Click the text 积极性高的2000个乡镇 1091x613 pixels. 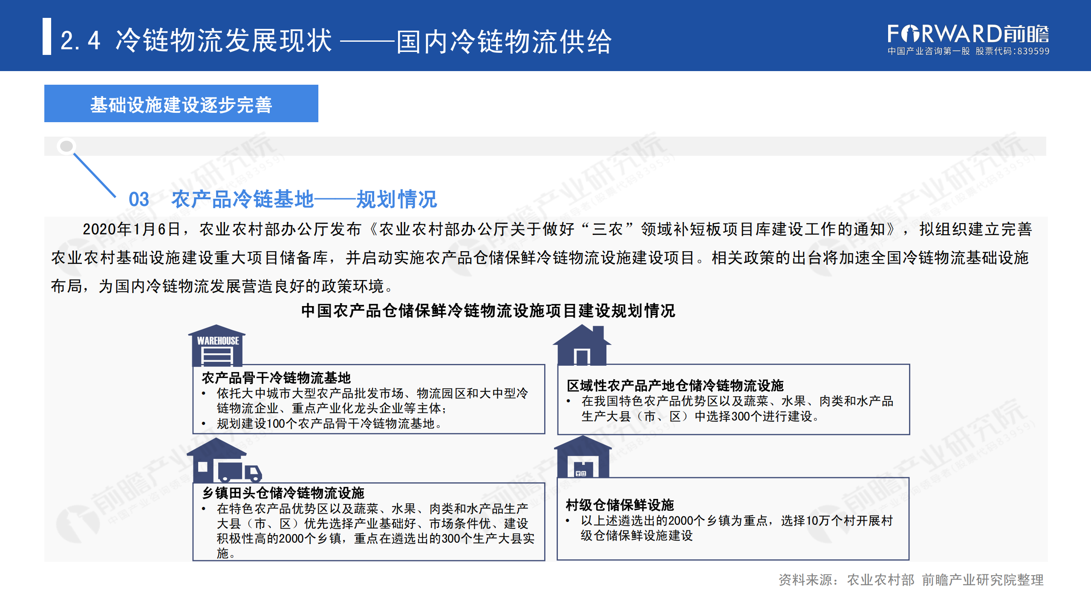[279, 539]
